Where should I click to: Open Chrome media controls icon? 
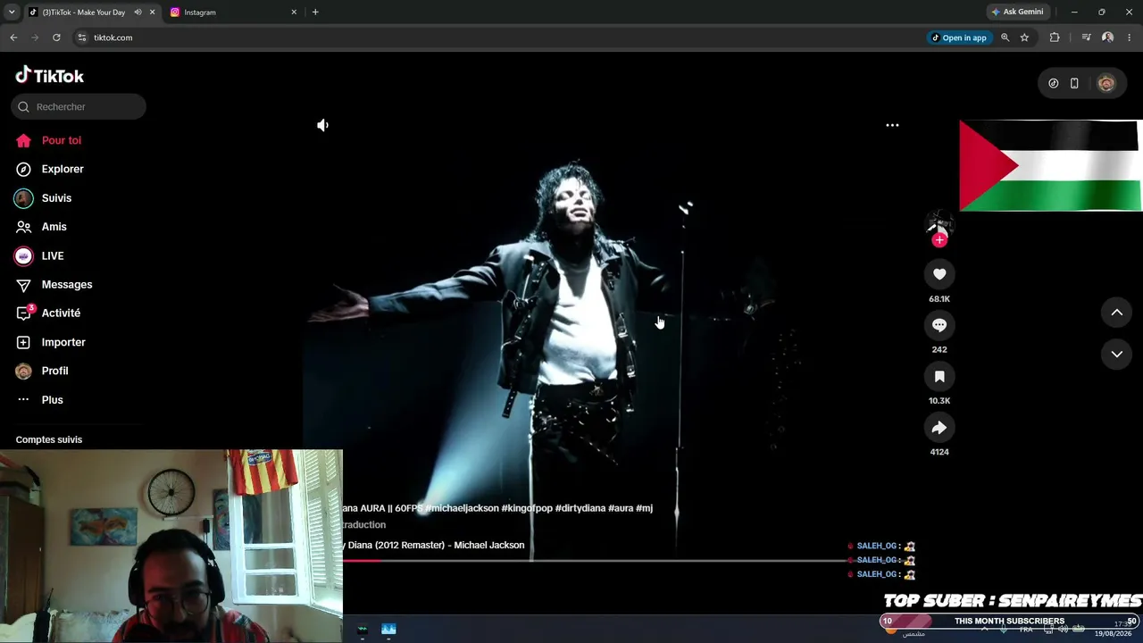point(1086,38)
